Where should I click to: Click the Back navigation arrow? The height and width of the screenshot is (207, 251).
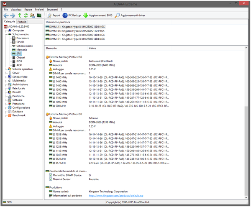pyautogui.click(x=6, y=15)
